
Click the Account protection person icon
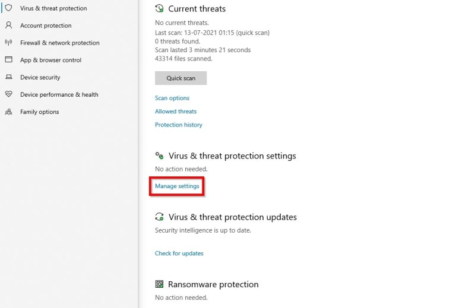8,26
